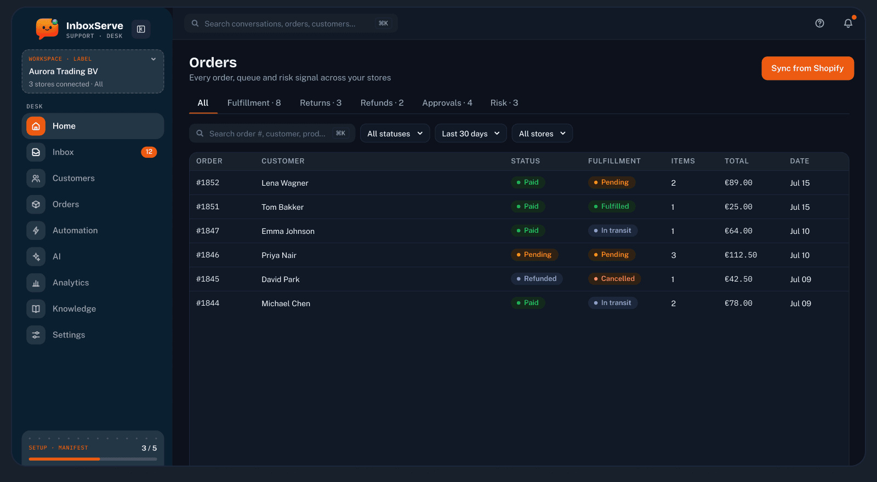Click the Inbox unread badge 12
Screen dimensions: 877x482
click(x=149, y=152)
